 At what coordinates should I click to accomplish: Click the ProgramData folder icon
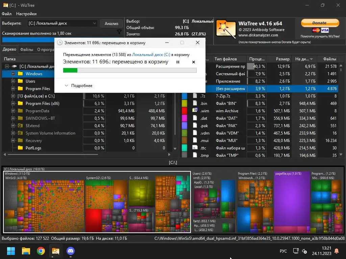(20, 111)
